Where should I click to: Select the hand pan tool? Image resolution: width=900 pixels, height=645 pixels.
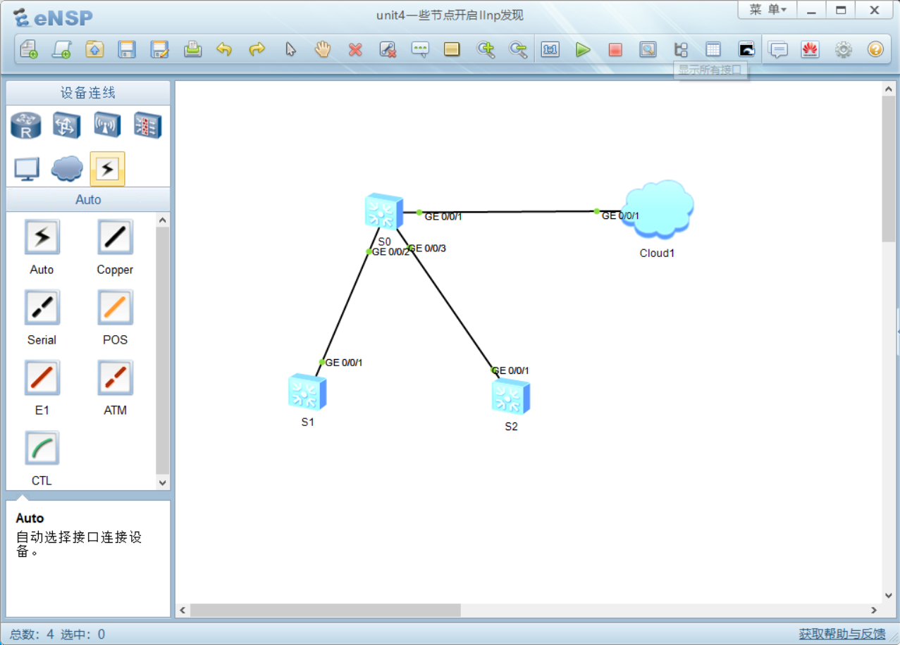click(323, 50)
